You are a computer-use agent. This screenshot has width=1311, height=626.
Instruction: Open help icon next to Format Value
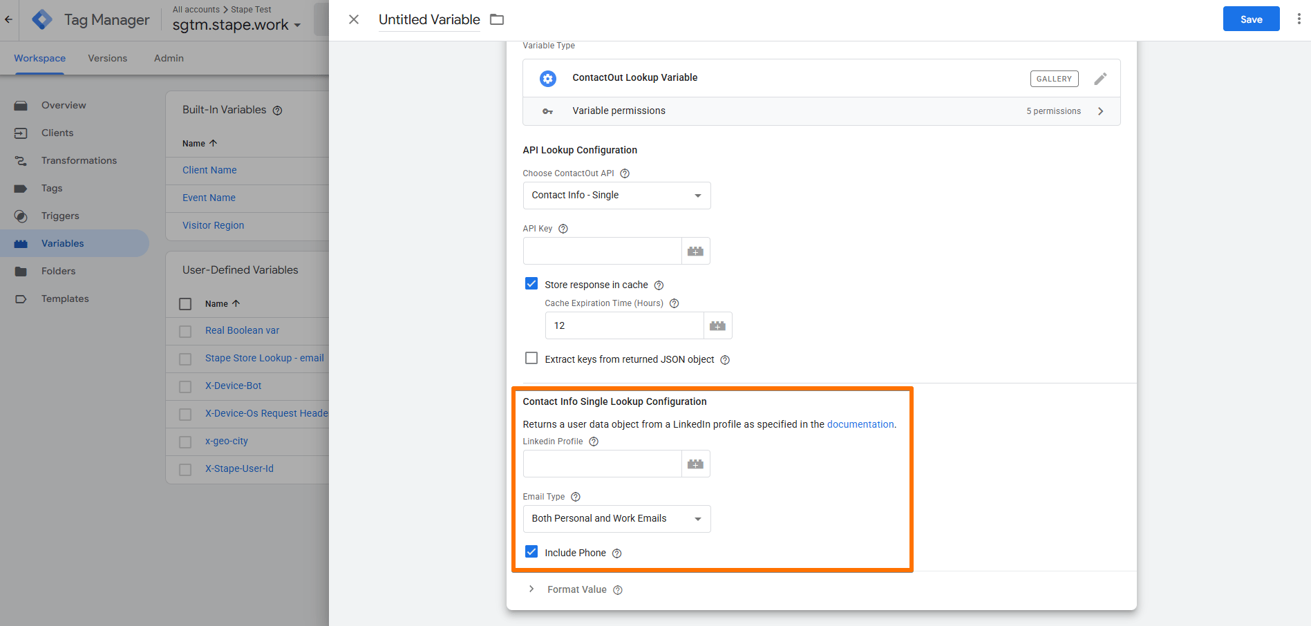pyautogui.click(x=618, y=590)
